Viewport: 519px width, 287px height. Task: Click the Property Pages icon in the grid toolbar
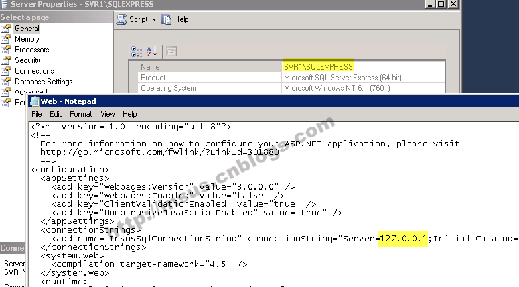click(171, 52)
